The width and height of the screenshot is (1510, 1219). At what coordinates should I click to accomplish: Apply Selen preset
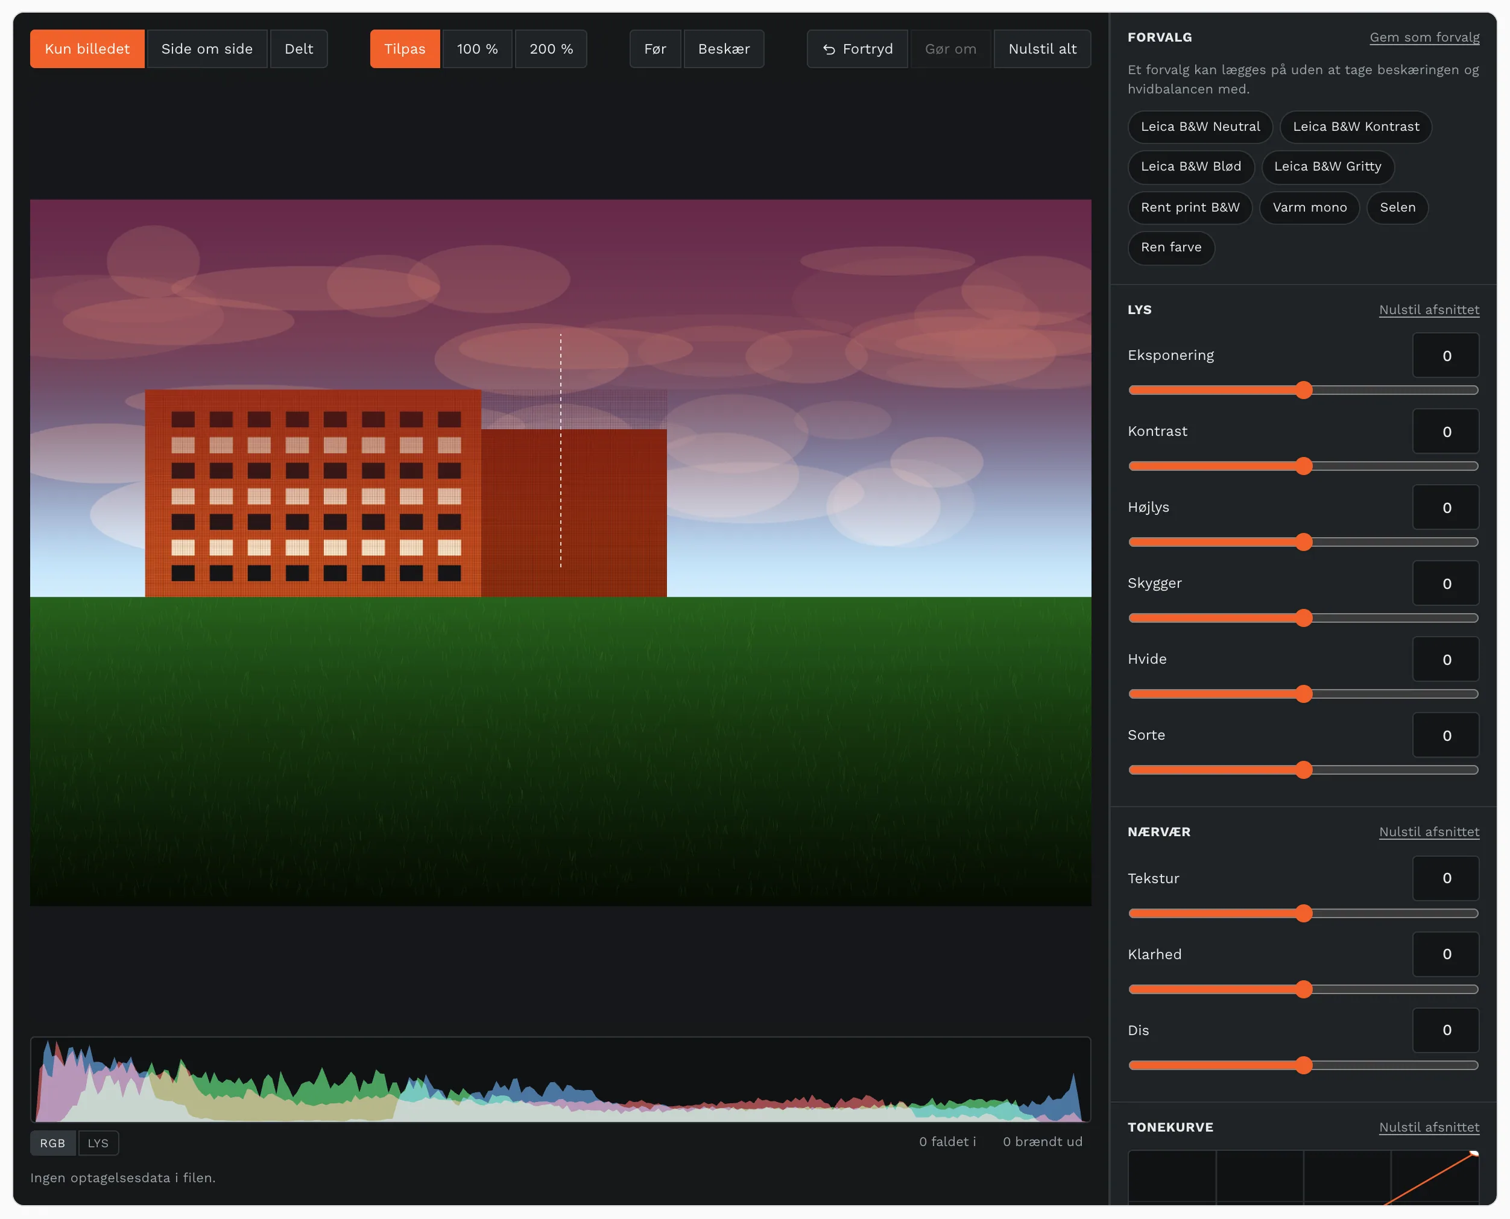pos(1397,207)
